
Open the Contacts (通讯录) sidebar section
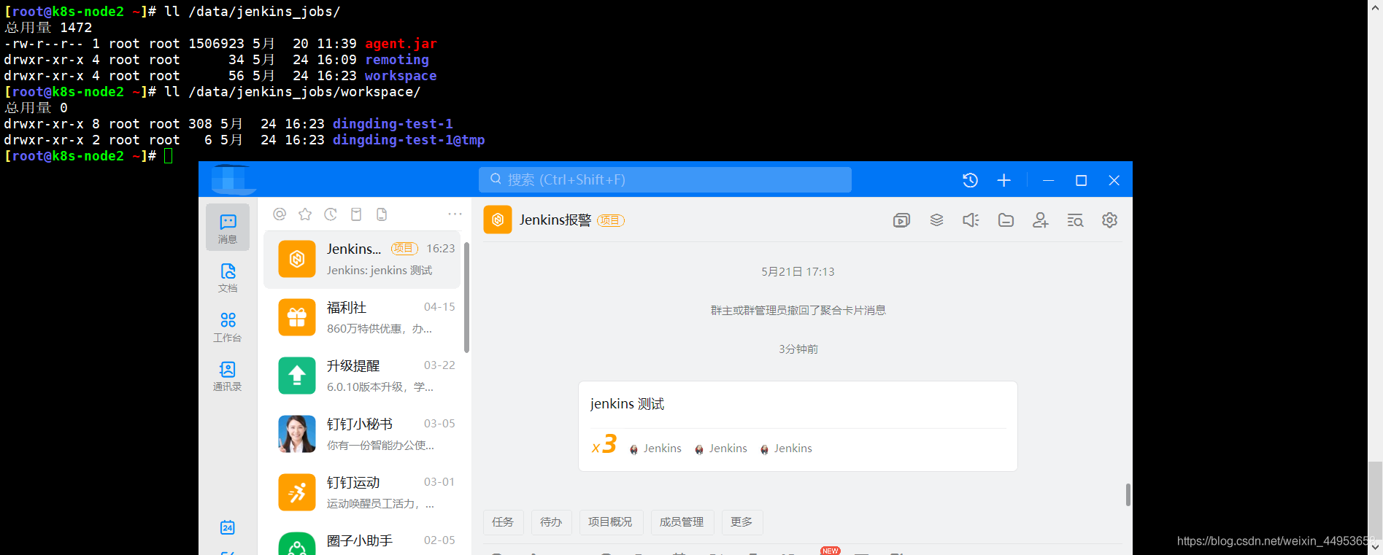point(228,376)
